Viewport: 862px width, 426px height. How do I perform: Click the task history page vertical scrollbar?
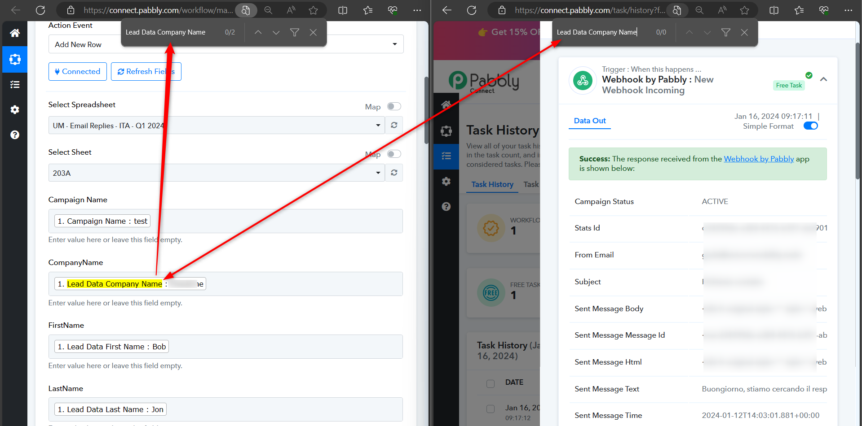(858, 111)
